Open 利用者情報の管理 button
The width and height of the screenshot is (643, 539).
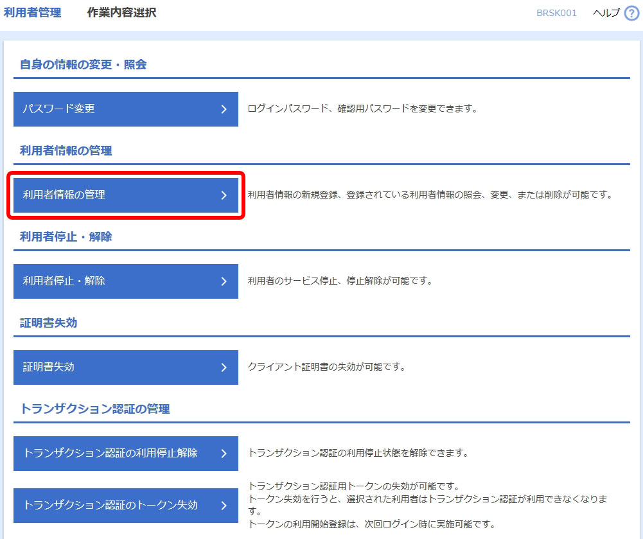126,195
